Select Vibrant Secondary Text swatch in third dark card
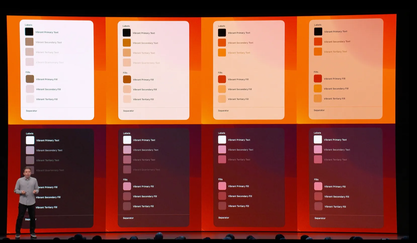 click(x=222, y=150)
